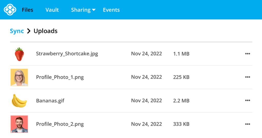Open the Strawberry_Shortcake.jpg file name
Image resolution: width=262 pixels, height=138 pixels.
pos(67,54)
